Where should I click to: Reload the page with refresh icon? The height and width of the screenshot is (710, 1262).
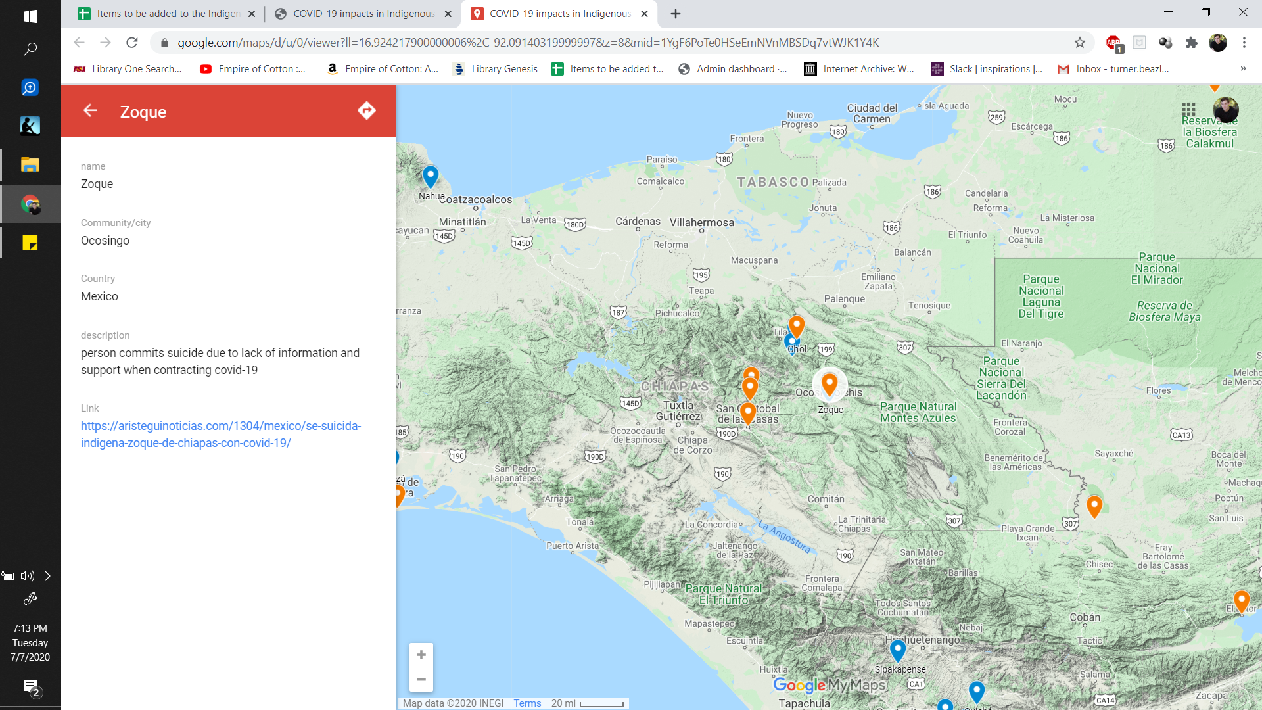[x=132, y=43]
